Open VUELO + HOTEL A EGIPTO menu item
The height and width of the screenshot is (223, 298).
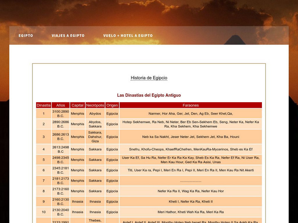[128, 35]
